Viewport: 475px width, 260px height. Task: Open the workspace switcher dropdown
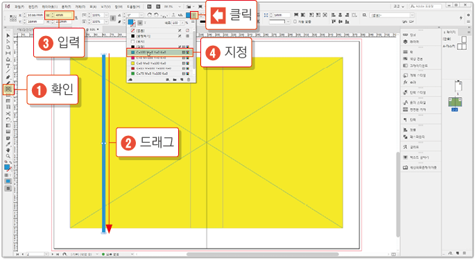[399, 6]
